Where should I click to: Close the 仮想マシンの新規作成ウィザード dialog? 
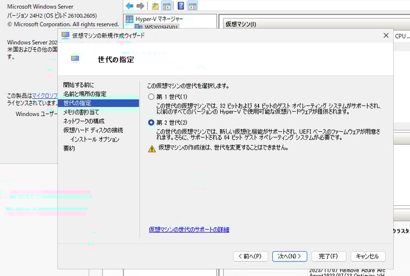pos(386,35)
